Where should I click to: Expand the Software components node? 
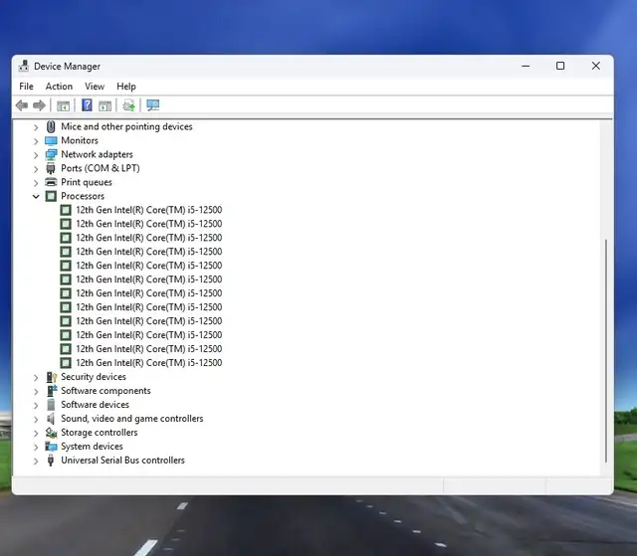click(36, 392)
